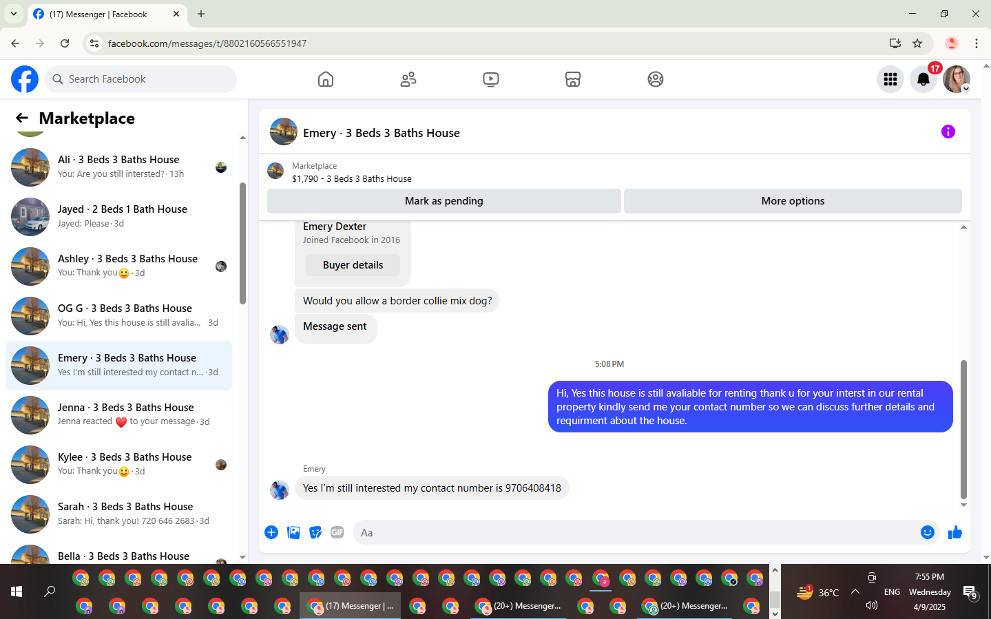Open the Sarah 3 Beds 3 Baths chat

coord(118,514)
